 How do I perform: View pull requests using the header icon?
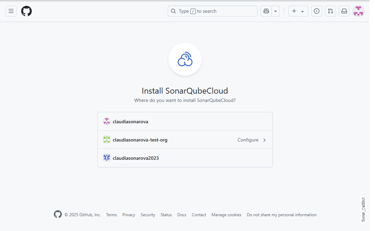coord(330,11)
